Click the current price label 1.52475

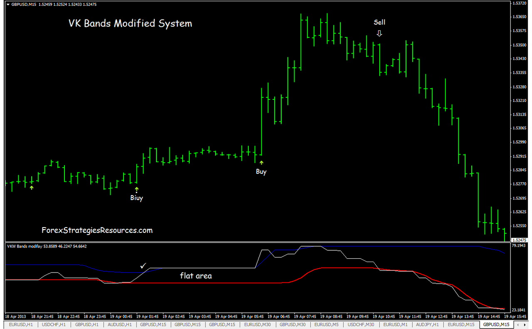pos(520,240)
